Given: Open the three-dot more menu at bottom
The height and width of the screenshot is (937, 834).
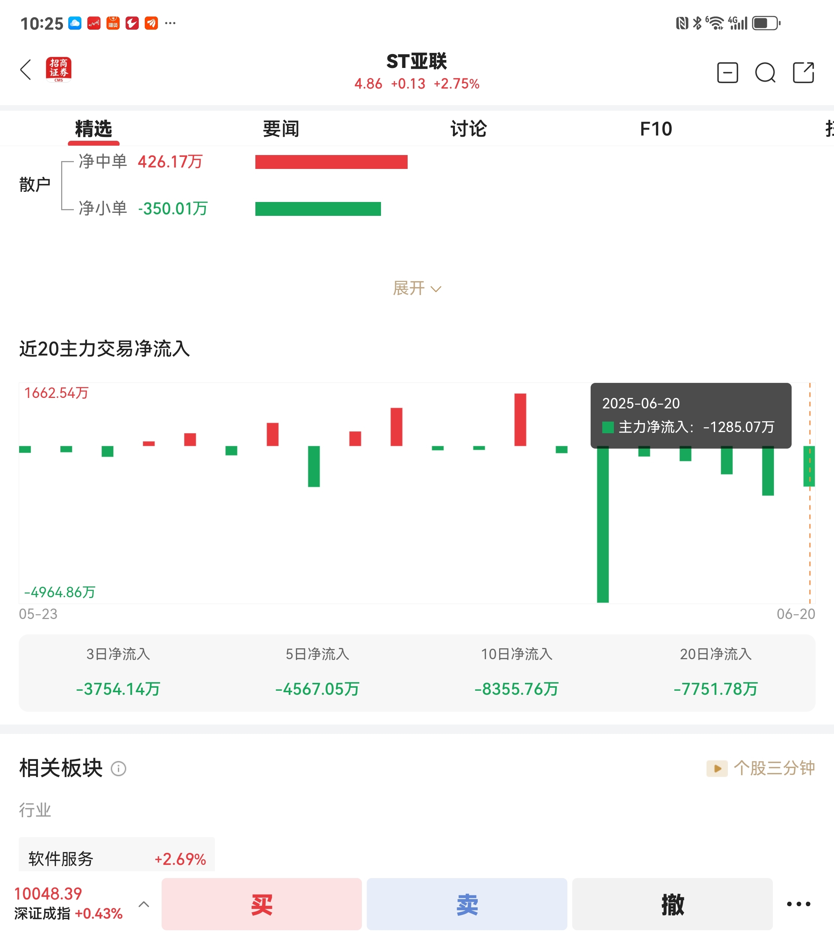Looking at the screenshot, I should click(x=799, y=904).
